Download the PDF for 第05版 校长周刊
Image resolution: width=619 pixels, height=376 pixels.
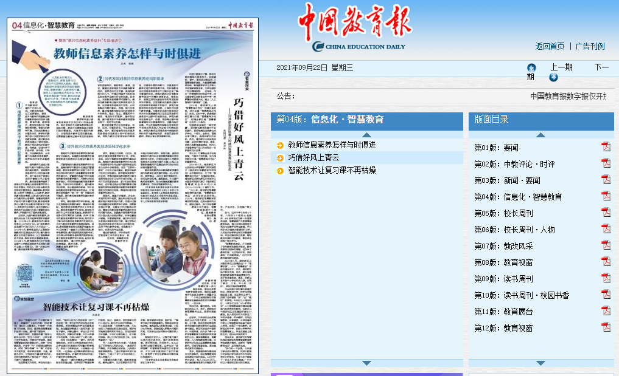coord(606,213)
